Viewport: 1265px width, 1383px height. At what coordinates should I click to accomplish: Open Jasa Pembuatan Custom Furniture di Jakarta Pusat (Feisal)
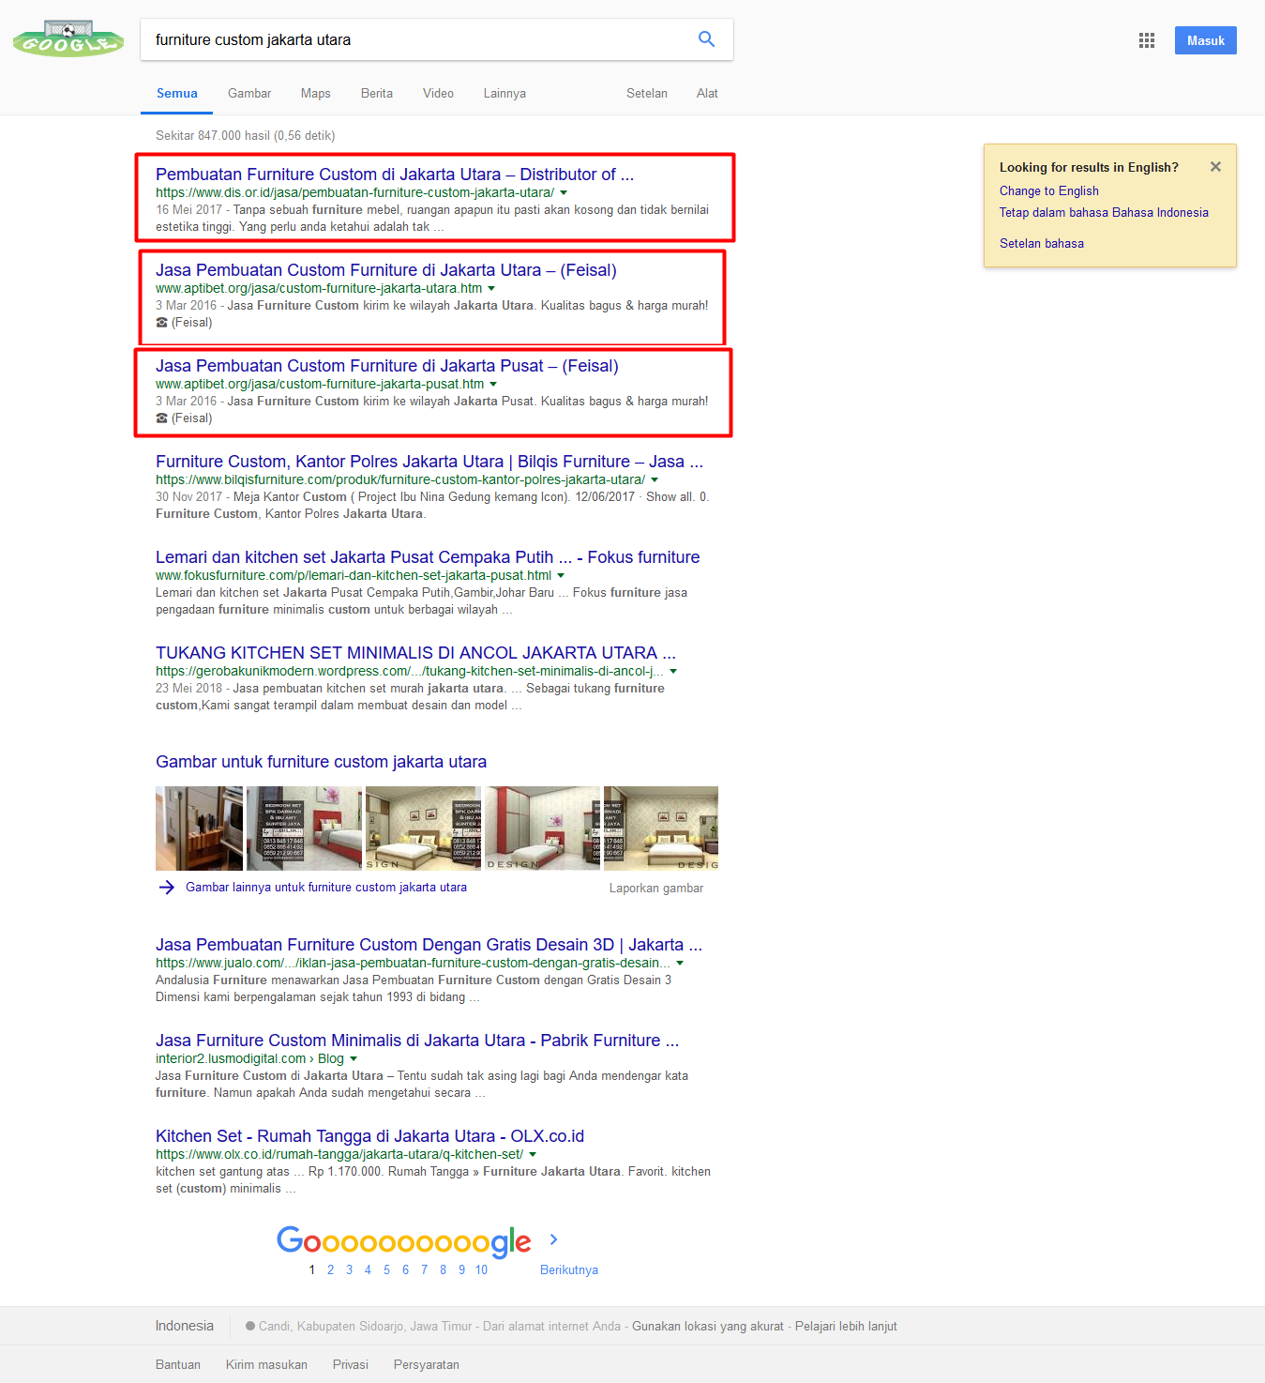[x=387, y=366]
